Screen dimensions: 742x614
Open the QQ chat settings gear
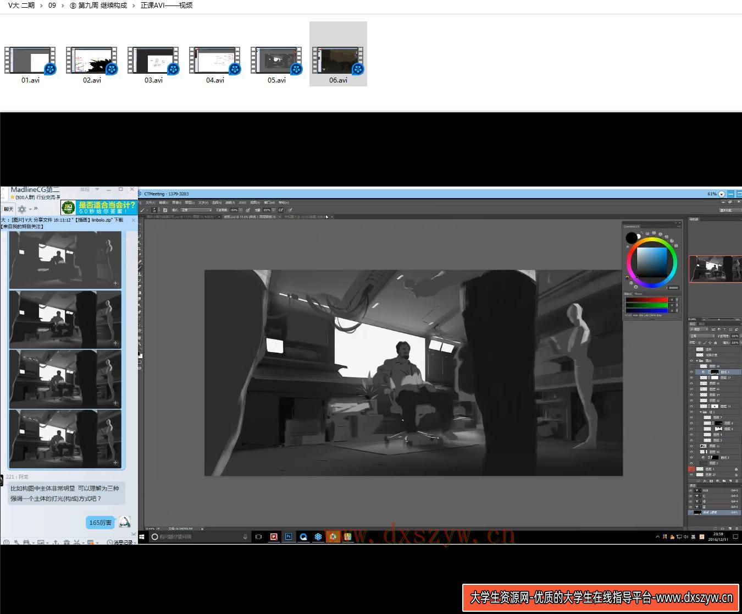pyautogui.click(x=22, y=209)
